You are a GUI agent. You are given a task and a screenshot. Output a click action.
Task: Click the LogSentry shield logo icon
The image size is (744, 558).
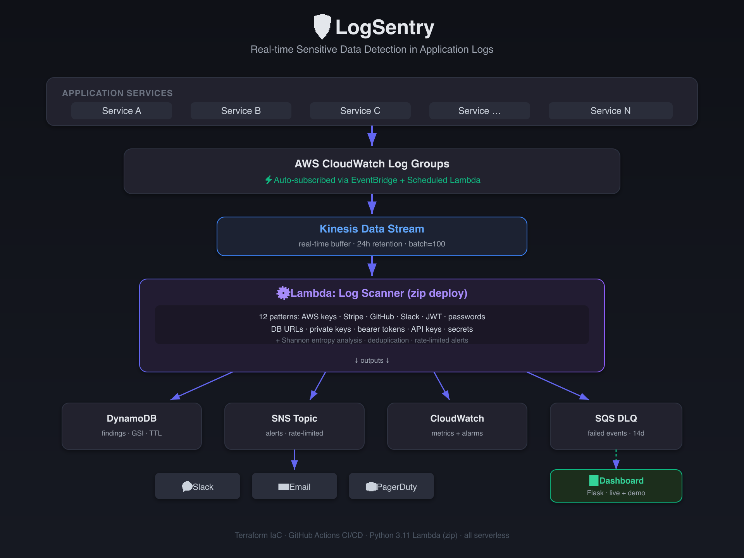[x=322, y=27]
